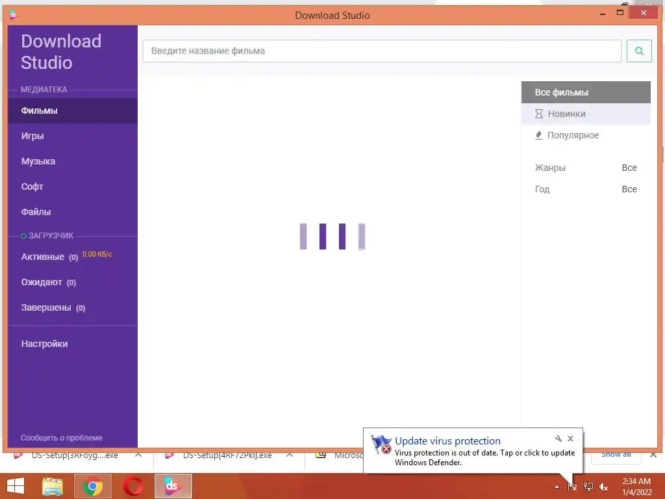Open Настройки settings page
Screen dimensions: 665x499
(44, 344)
